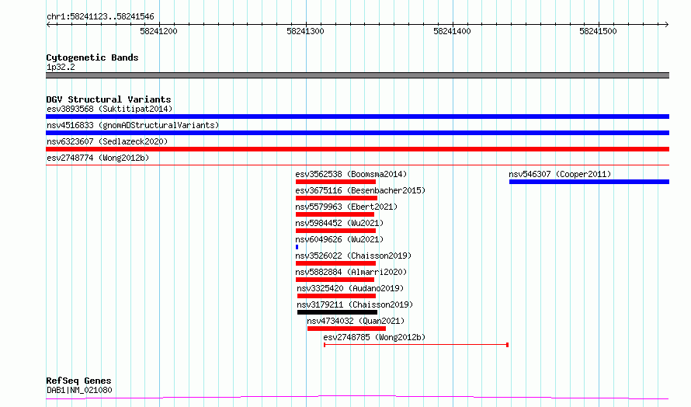This screenshot has height=407, width=691.
Task: Click the red bar under nsv5882884
Action: tap(335, 280)
